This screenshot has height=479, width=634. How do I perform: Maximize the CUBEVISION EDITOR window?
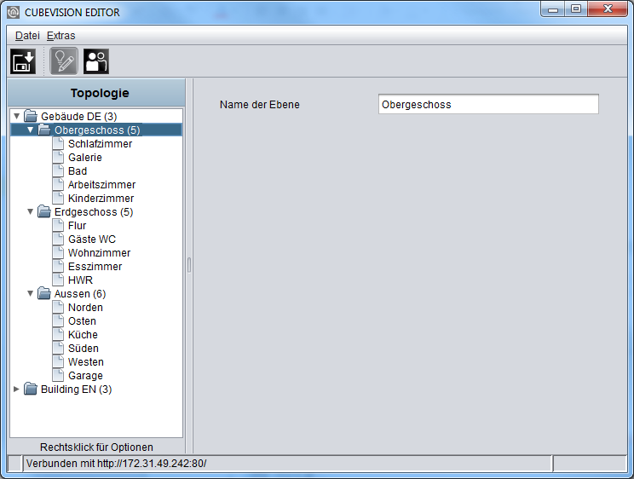point(576,9)
